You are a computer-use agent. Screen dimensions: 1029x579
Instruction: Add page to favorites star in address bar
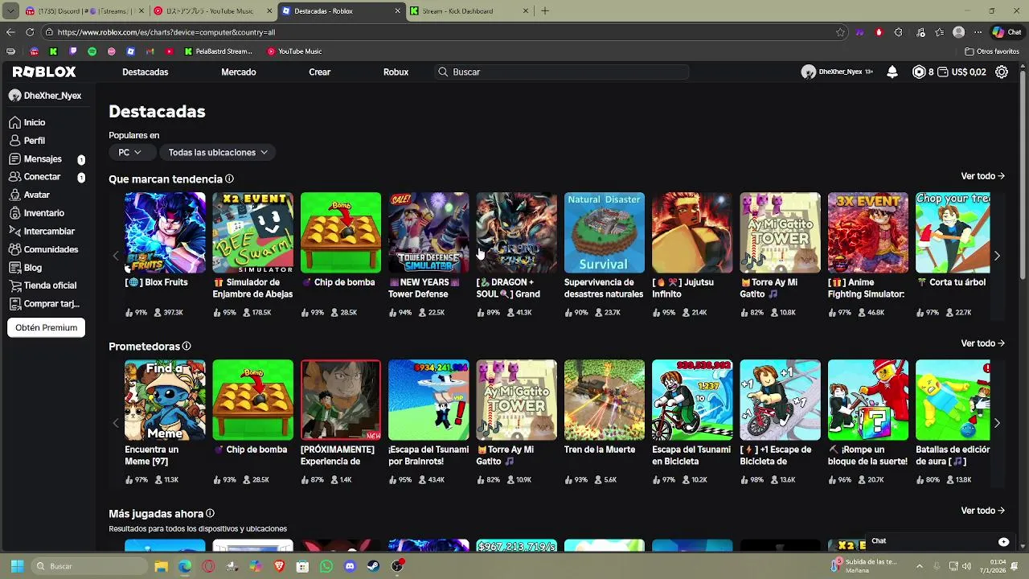click(840, 32)
